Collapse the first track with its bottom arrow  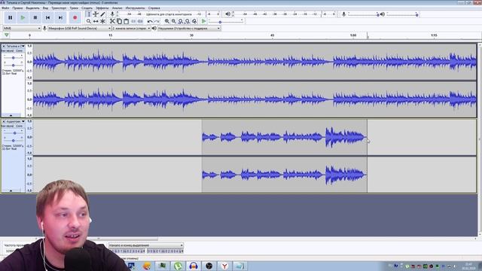[11, 115]
